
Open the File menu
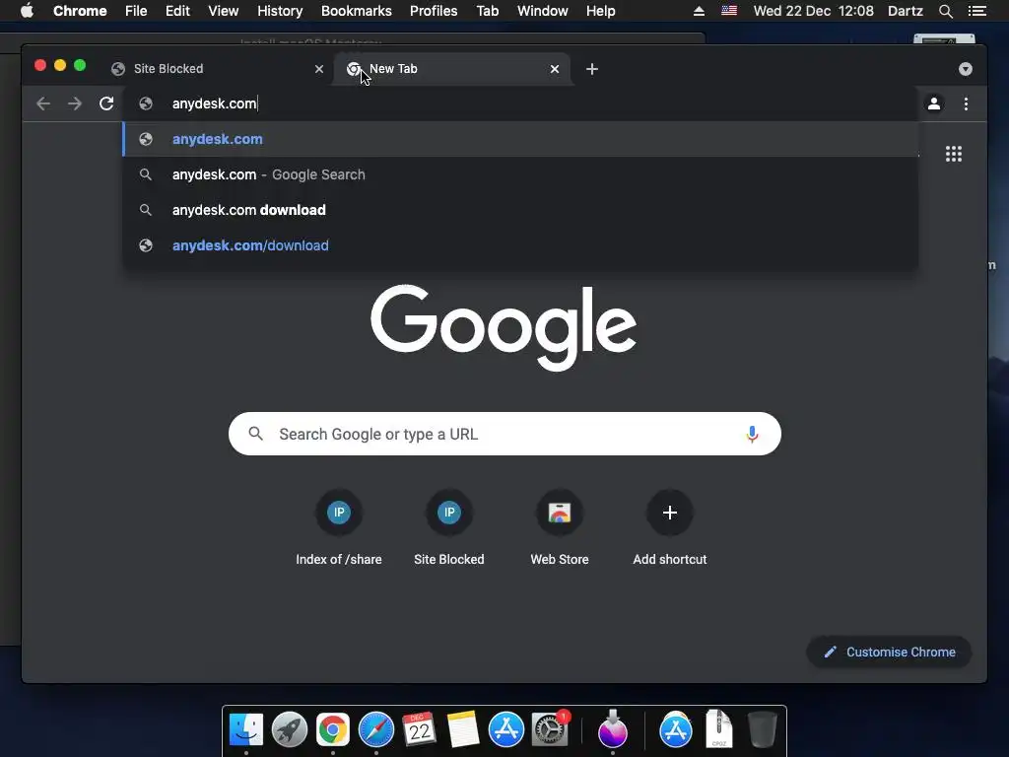(136, 11)
